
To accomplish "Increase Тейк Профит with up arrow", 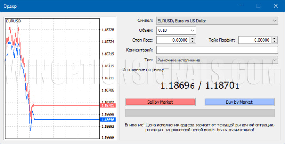I will tap(274, 38).
